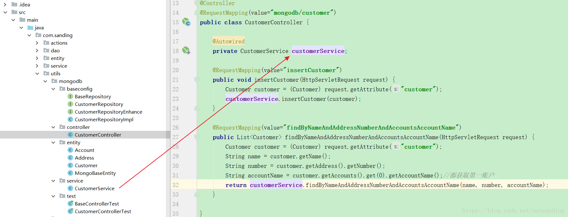
Task: Click the CustomerRepository interface icon
Action: [70, 104]
